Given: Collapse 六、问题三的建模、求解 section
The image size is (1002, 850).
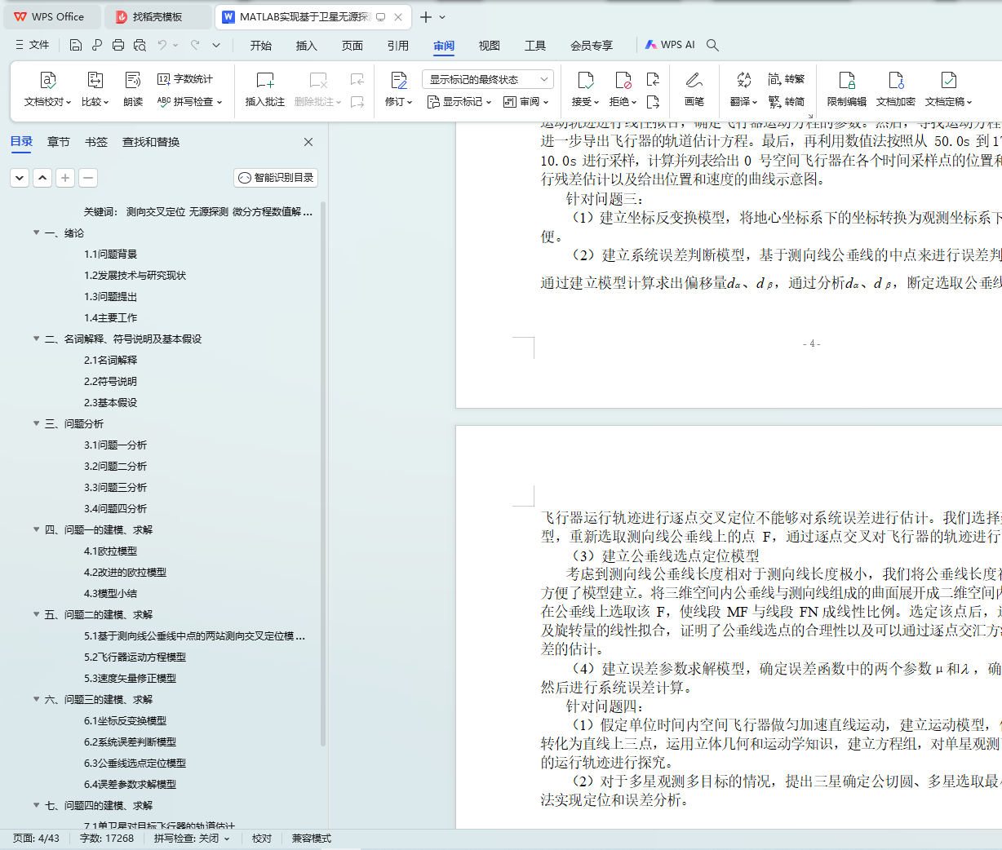Looking at the screenshot, I should (x=36, y=699).
